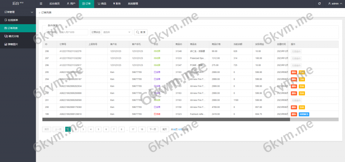The image size is (345, 162).
Task: Delete order 205 with red button
Action: 294,72
